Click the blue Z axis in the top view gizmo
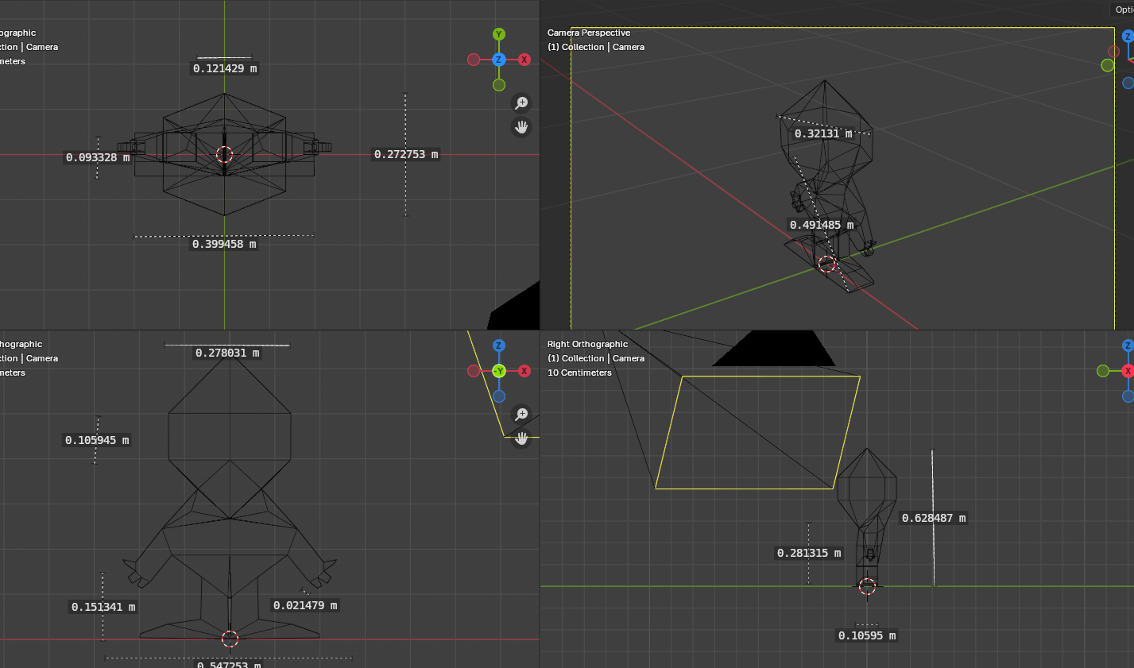 [x=499, y=60]
